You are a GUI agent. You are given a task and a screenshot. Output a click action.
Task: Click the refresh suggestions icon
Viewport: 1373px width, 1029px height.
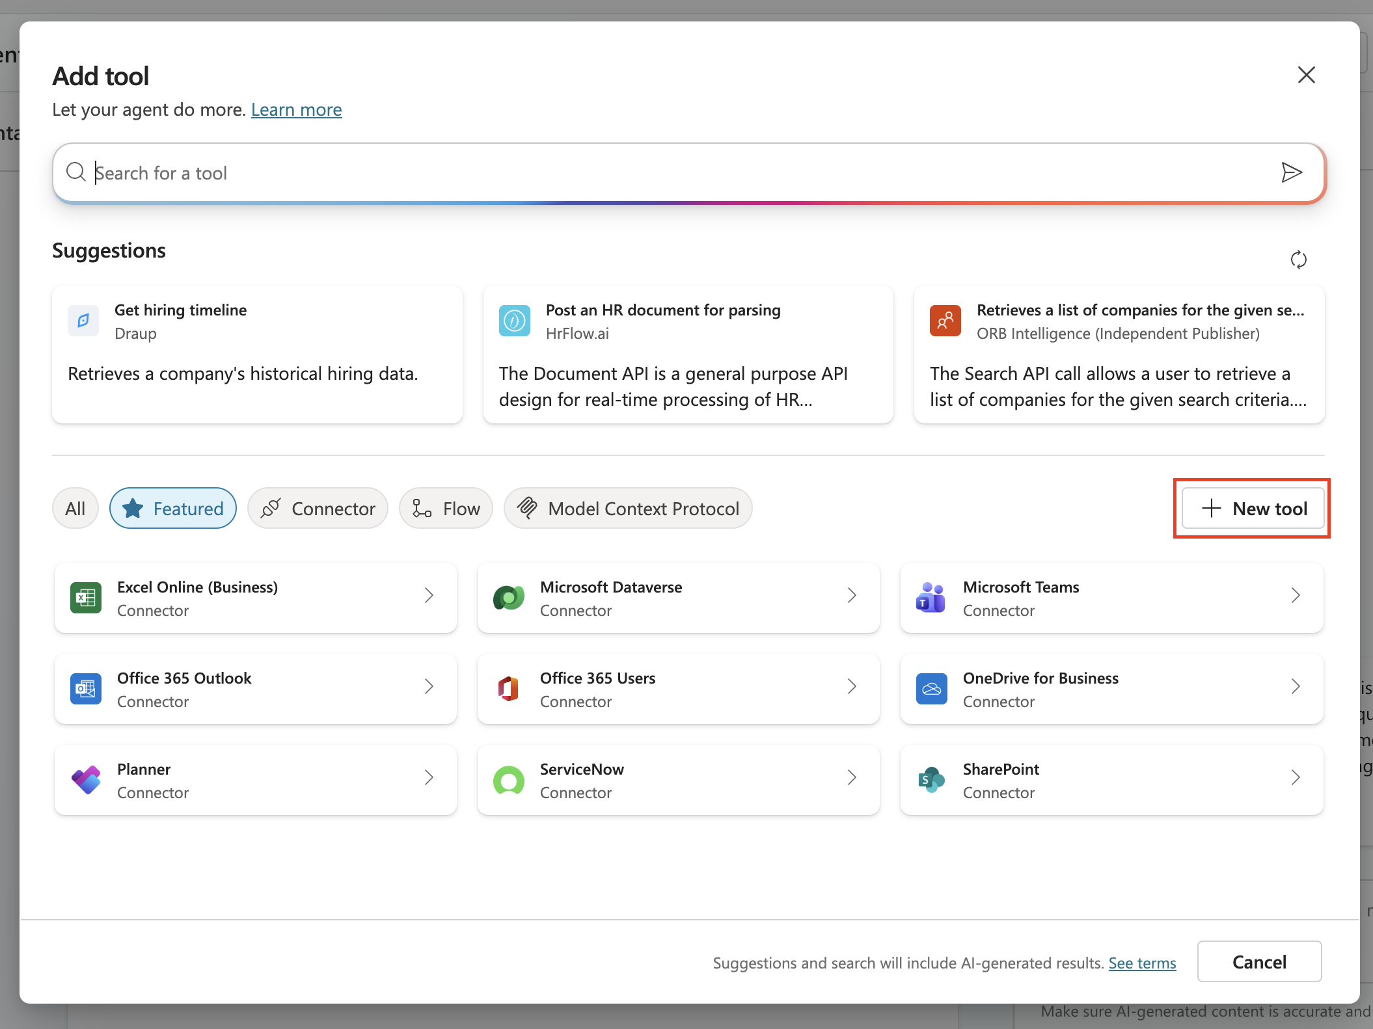(1299, 259)
